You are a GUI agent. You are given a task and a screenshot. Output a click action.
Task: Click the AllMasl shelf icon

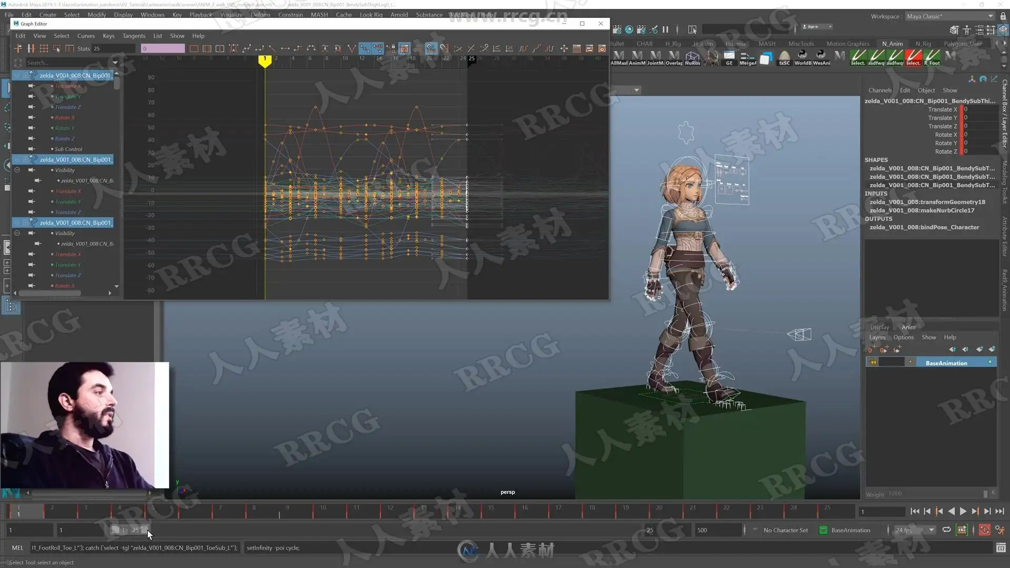coord(619,57)
